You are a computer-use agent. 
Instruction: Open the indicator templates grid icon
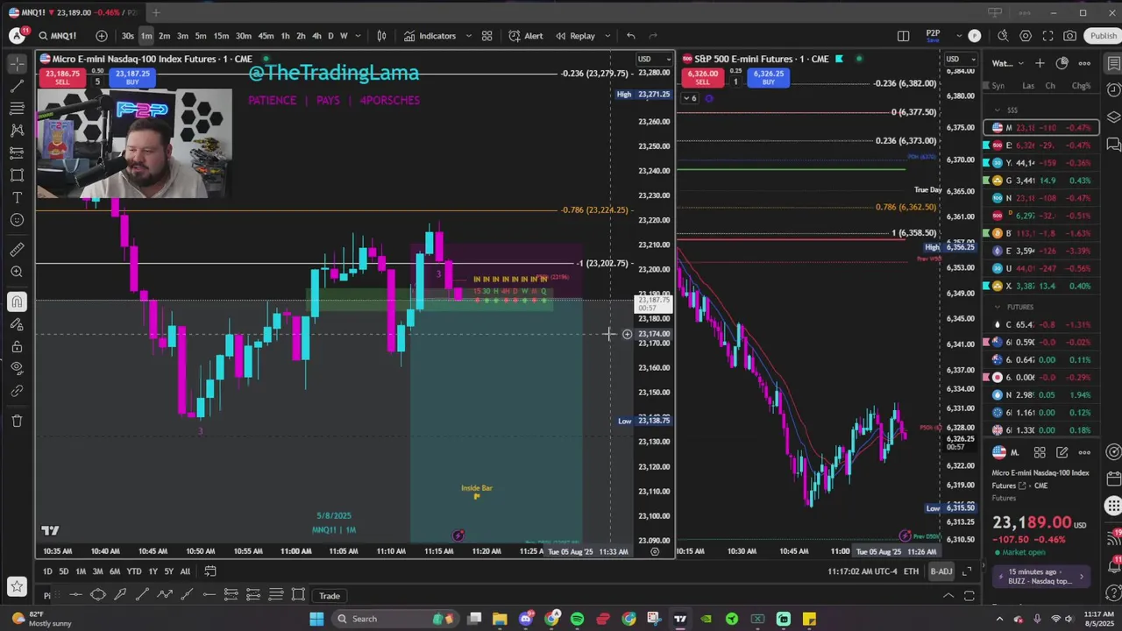point(486,36)
